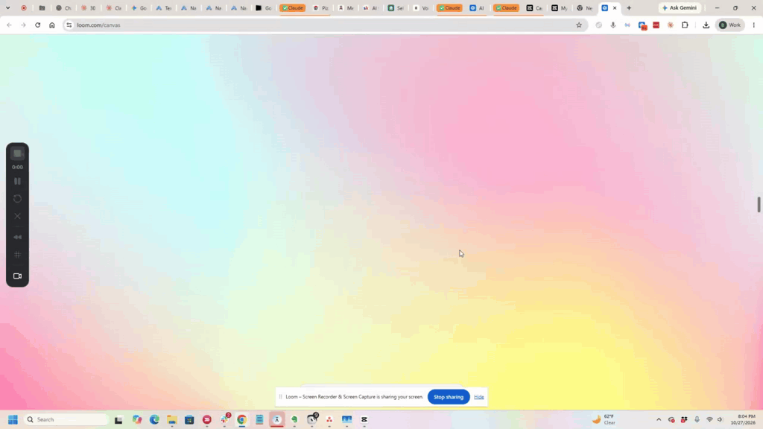The height and width of the screenshot is (429, 763).
Task: Expand the tab search dropdown arrow
Action: tap(7, 7)
